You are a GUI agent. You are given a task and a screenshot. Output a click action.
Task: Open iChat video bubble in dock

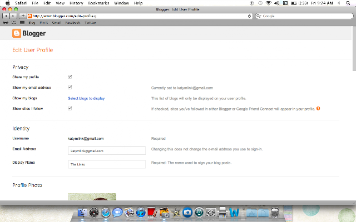click(117, 213)
